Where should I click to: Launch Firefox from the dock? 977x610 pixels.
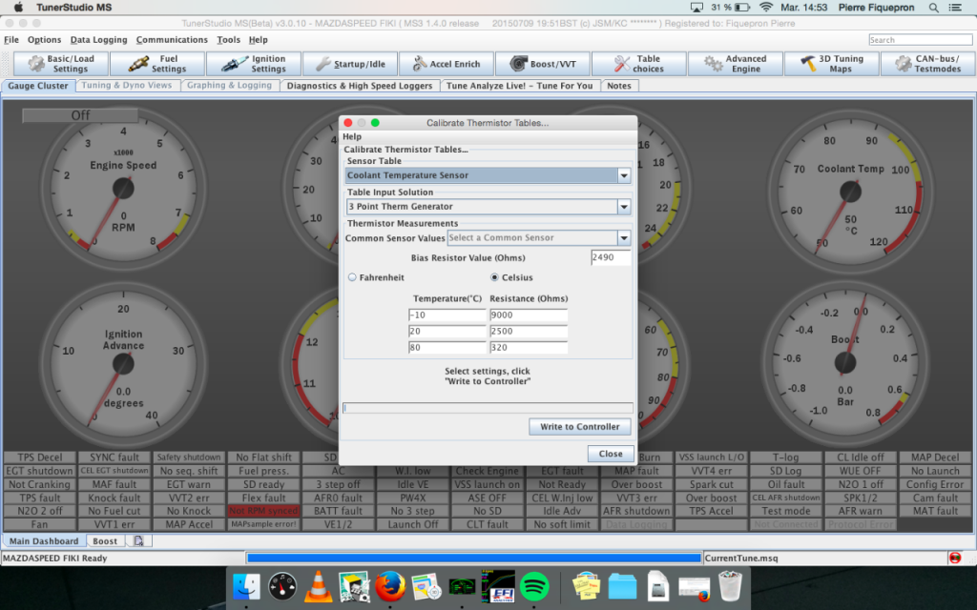pos(390,587)
